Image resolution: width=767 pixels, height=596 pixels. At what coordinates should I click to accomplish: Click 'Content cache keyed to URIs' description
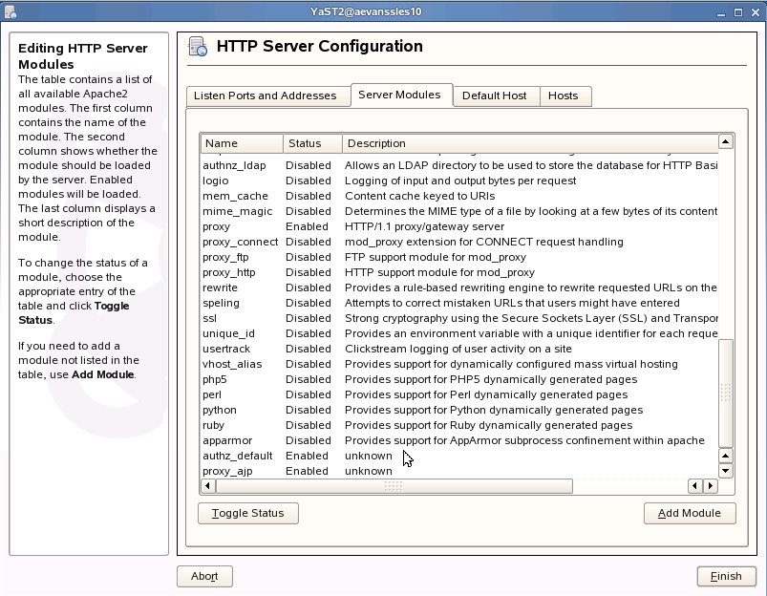tap(419, 196)
